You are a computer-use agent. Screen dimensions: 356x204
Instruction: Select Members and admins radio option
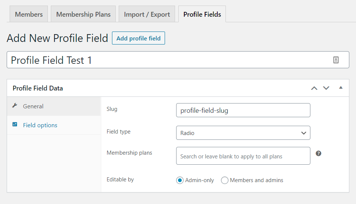(x=225, y=180)
